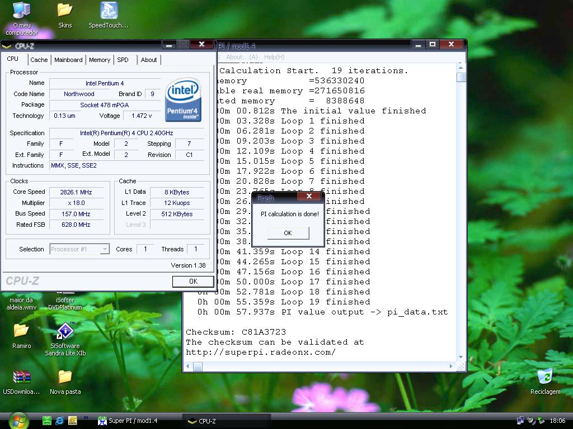The height and width of the screenshot is (429, 573).
Task: Open the USDownloa... archive icon
Action: click(x=21, y=382)
